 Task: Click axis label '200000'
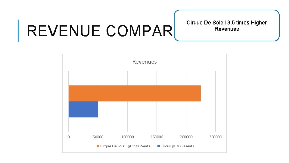(x=186, y=137)
